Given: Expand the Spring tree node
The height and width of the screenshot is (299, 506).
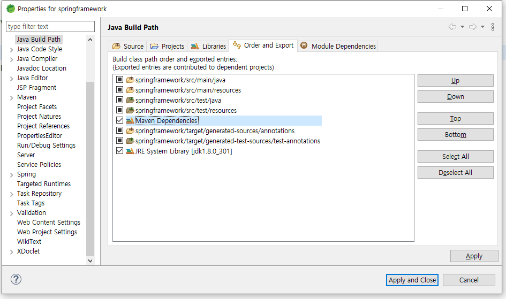Looking at the screenshot, I should click(11, 175).
